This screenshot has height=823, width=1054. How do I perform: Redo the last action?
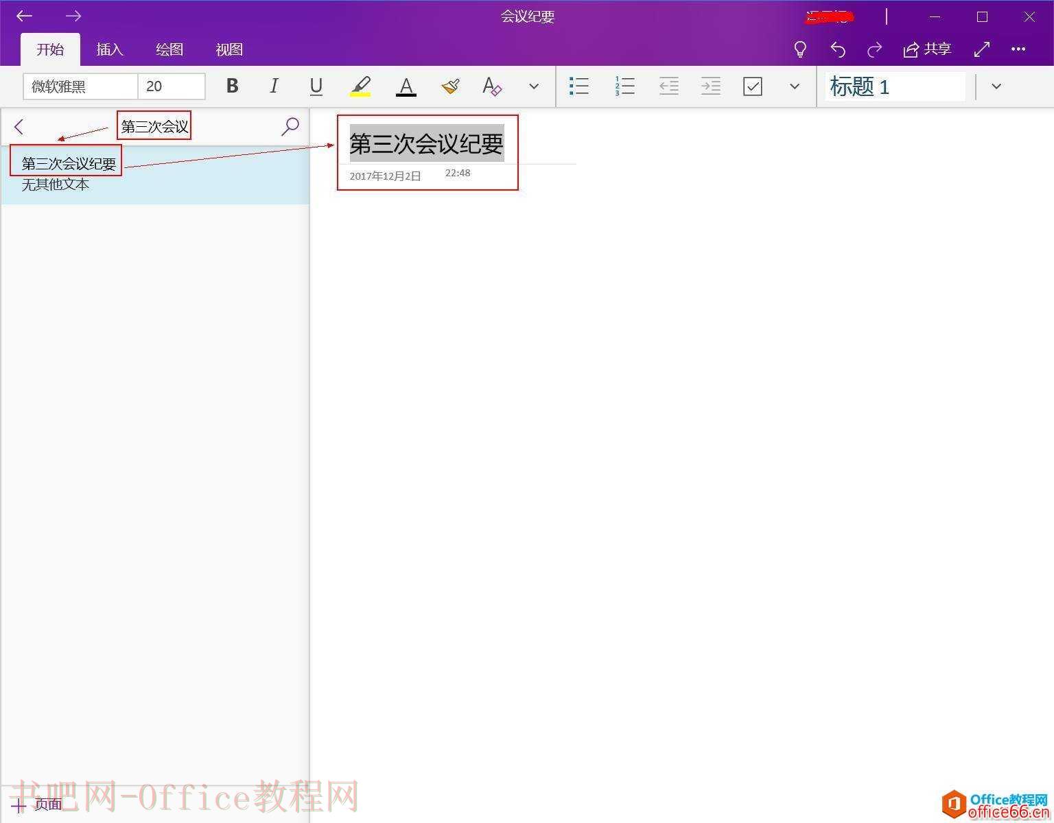(x=875, y=49)
